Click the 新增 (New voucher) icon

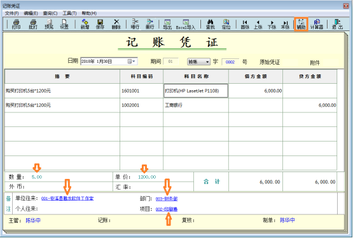(85, 24)
